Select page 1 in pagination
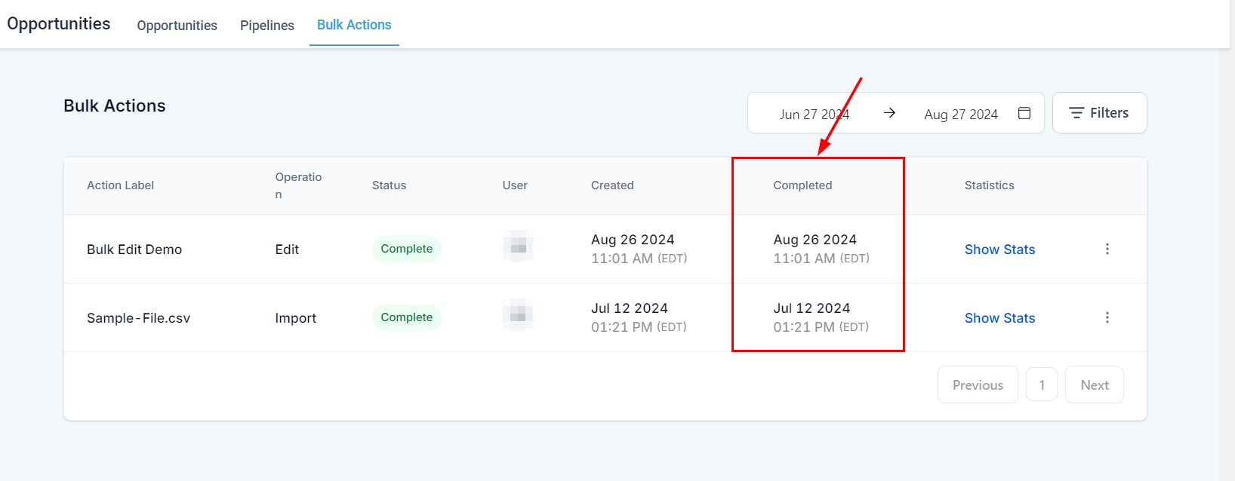The image size is (1235, 481). point(1042,385)
